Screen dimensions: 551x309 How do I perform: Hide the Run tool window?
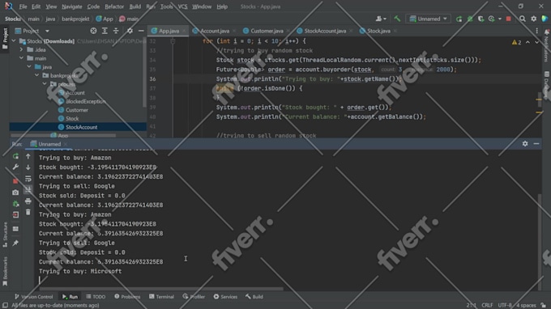tap(536, 144)
